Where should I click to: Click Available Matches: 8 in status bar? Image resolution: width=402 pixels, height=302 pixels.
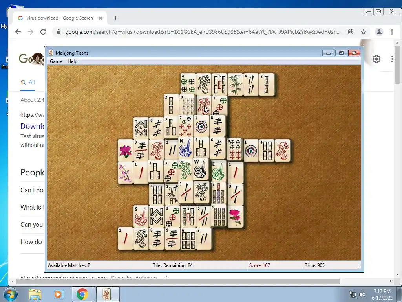[69, 265]
